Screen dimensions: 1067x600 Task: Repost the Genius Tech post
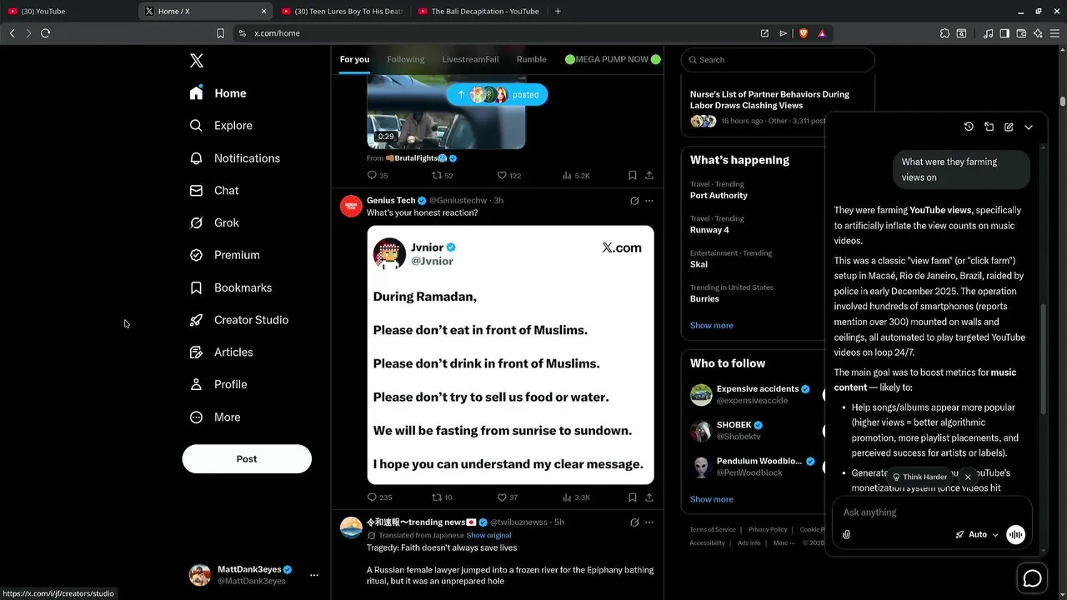click(x=442, y=497)
